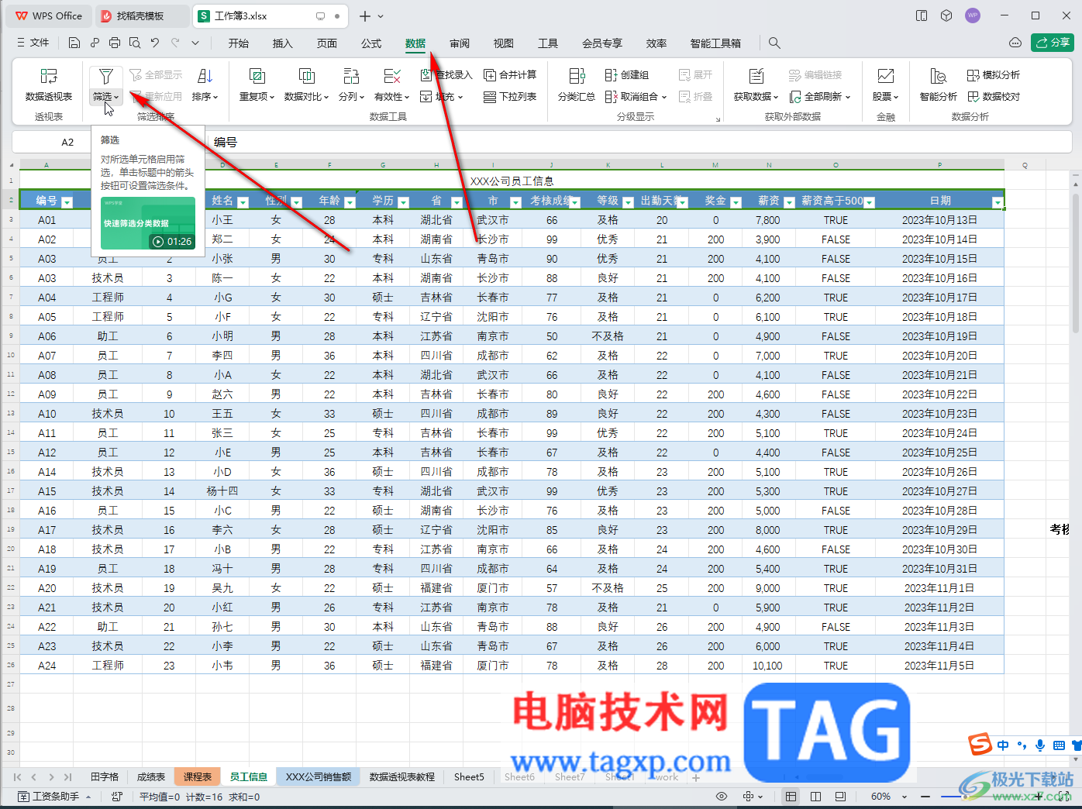Open Smart Analysis (智能分析)
The width and height of the screenshot is (1082, 809).
tap(938, 84)
